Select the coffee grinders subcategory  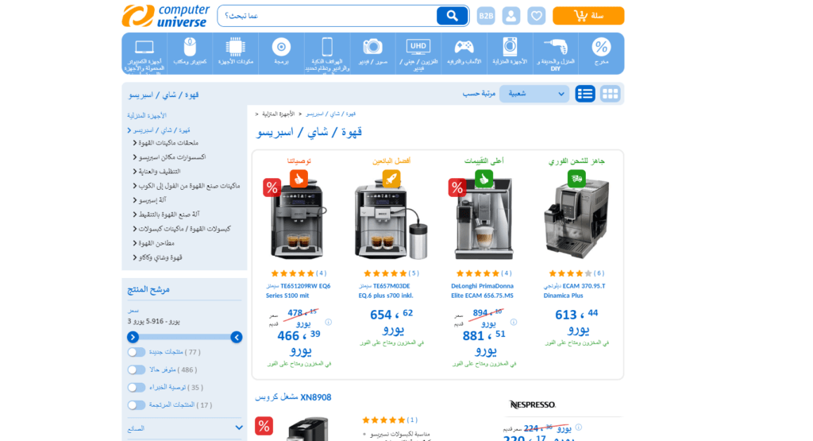coord(156,243)
